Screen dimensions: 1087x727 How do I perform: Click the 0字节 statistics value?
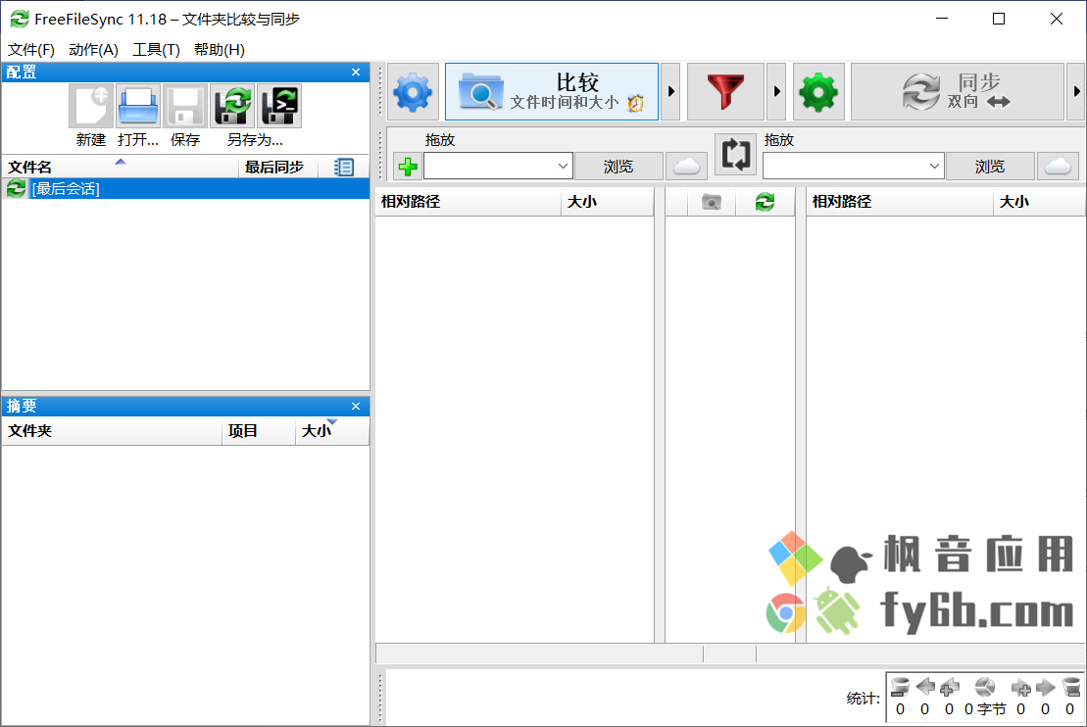tap(985, 709)
